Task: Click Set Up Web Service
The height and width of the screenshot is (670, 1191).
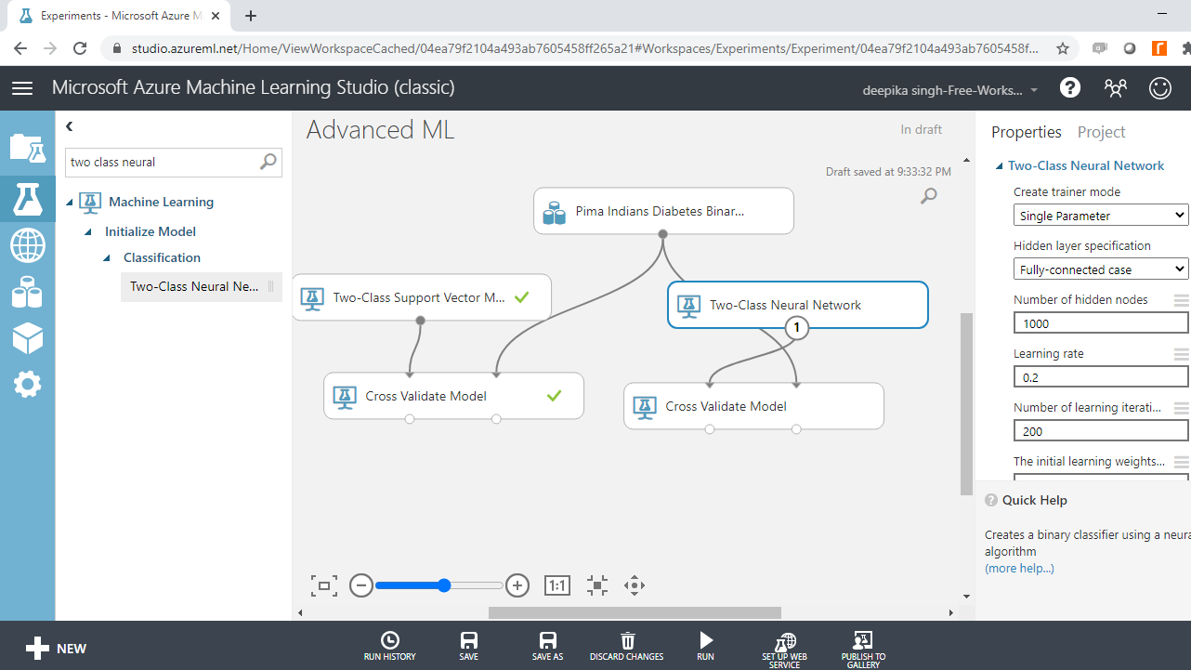Action: 785,650
